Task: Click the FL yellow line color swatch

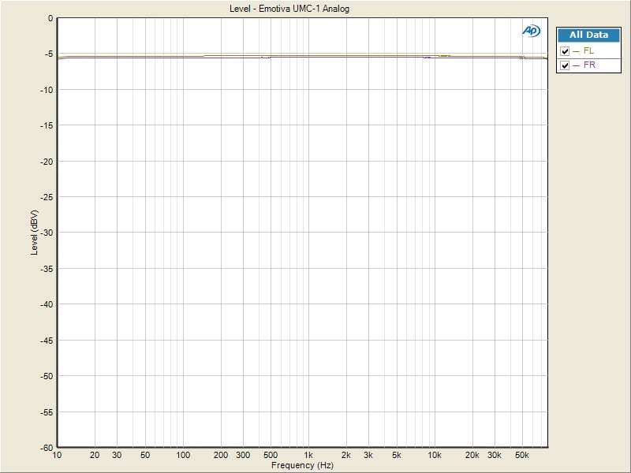Action: [x=577, y=51]
